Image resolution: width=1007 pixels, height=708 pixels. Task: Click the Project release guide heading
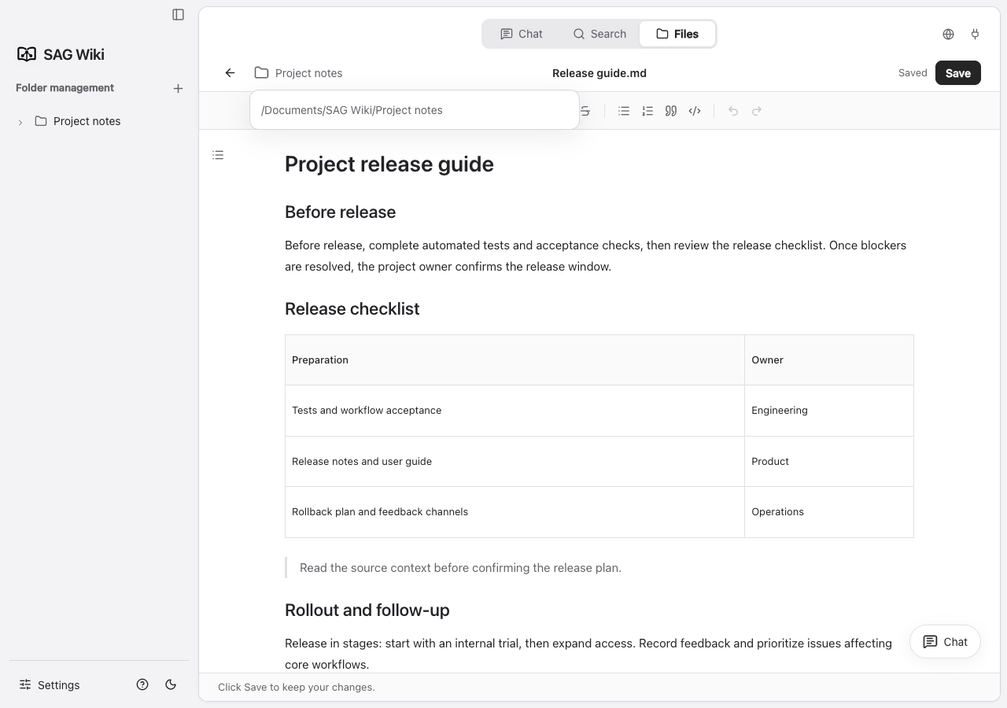389,164
